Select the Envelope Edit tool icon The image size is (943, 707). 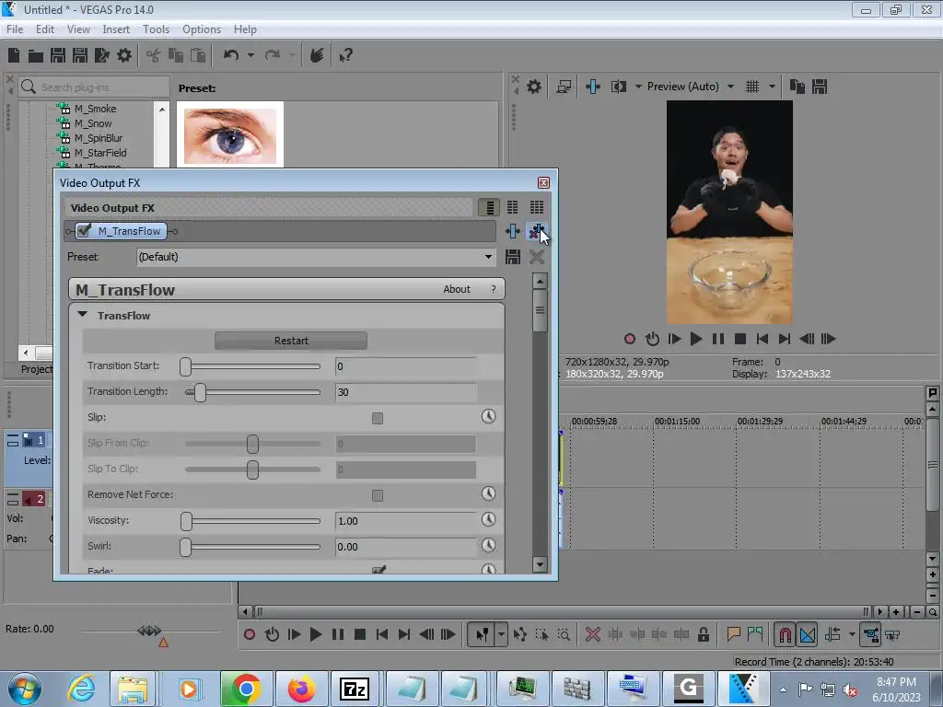coord(520,634)
